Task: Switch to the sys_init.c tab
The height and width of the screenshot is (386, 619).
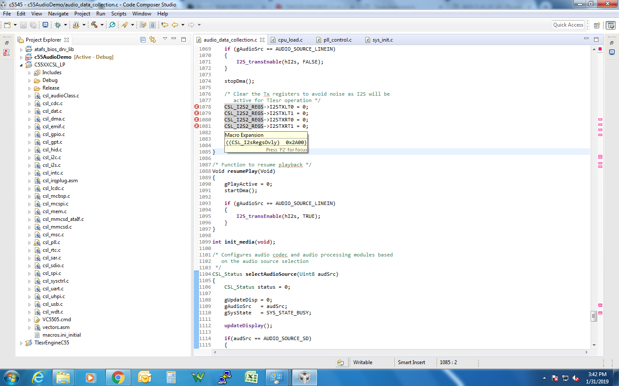Action: tap(383, 40)
